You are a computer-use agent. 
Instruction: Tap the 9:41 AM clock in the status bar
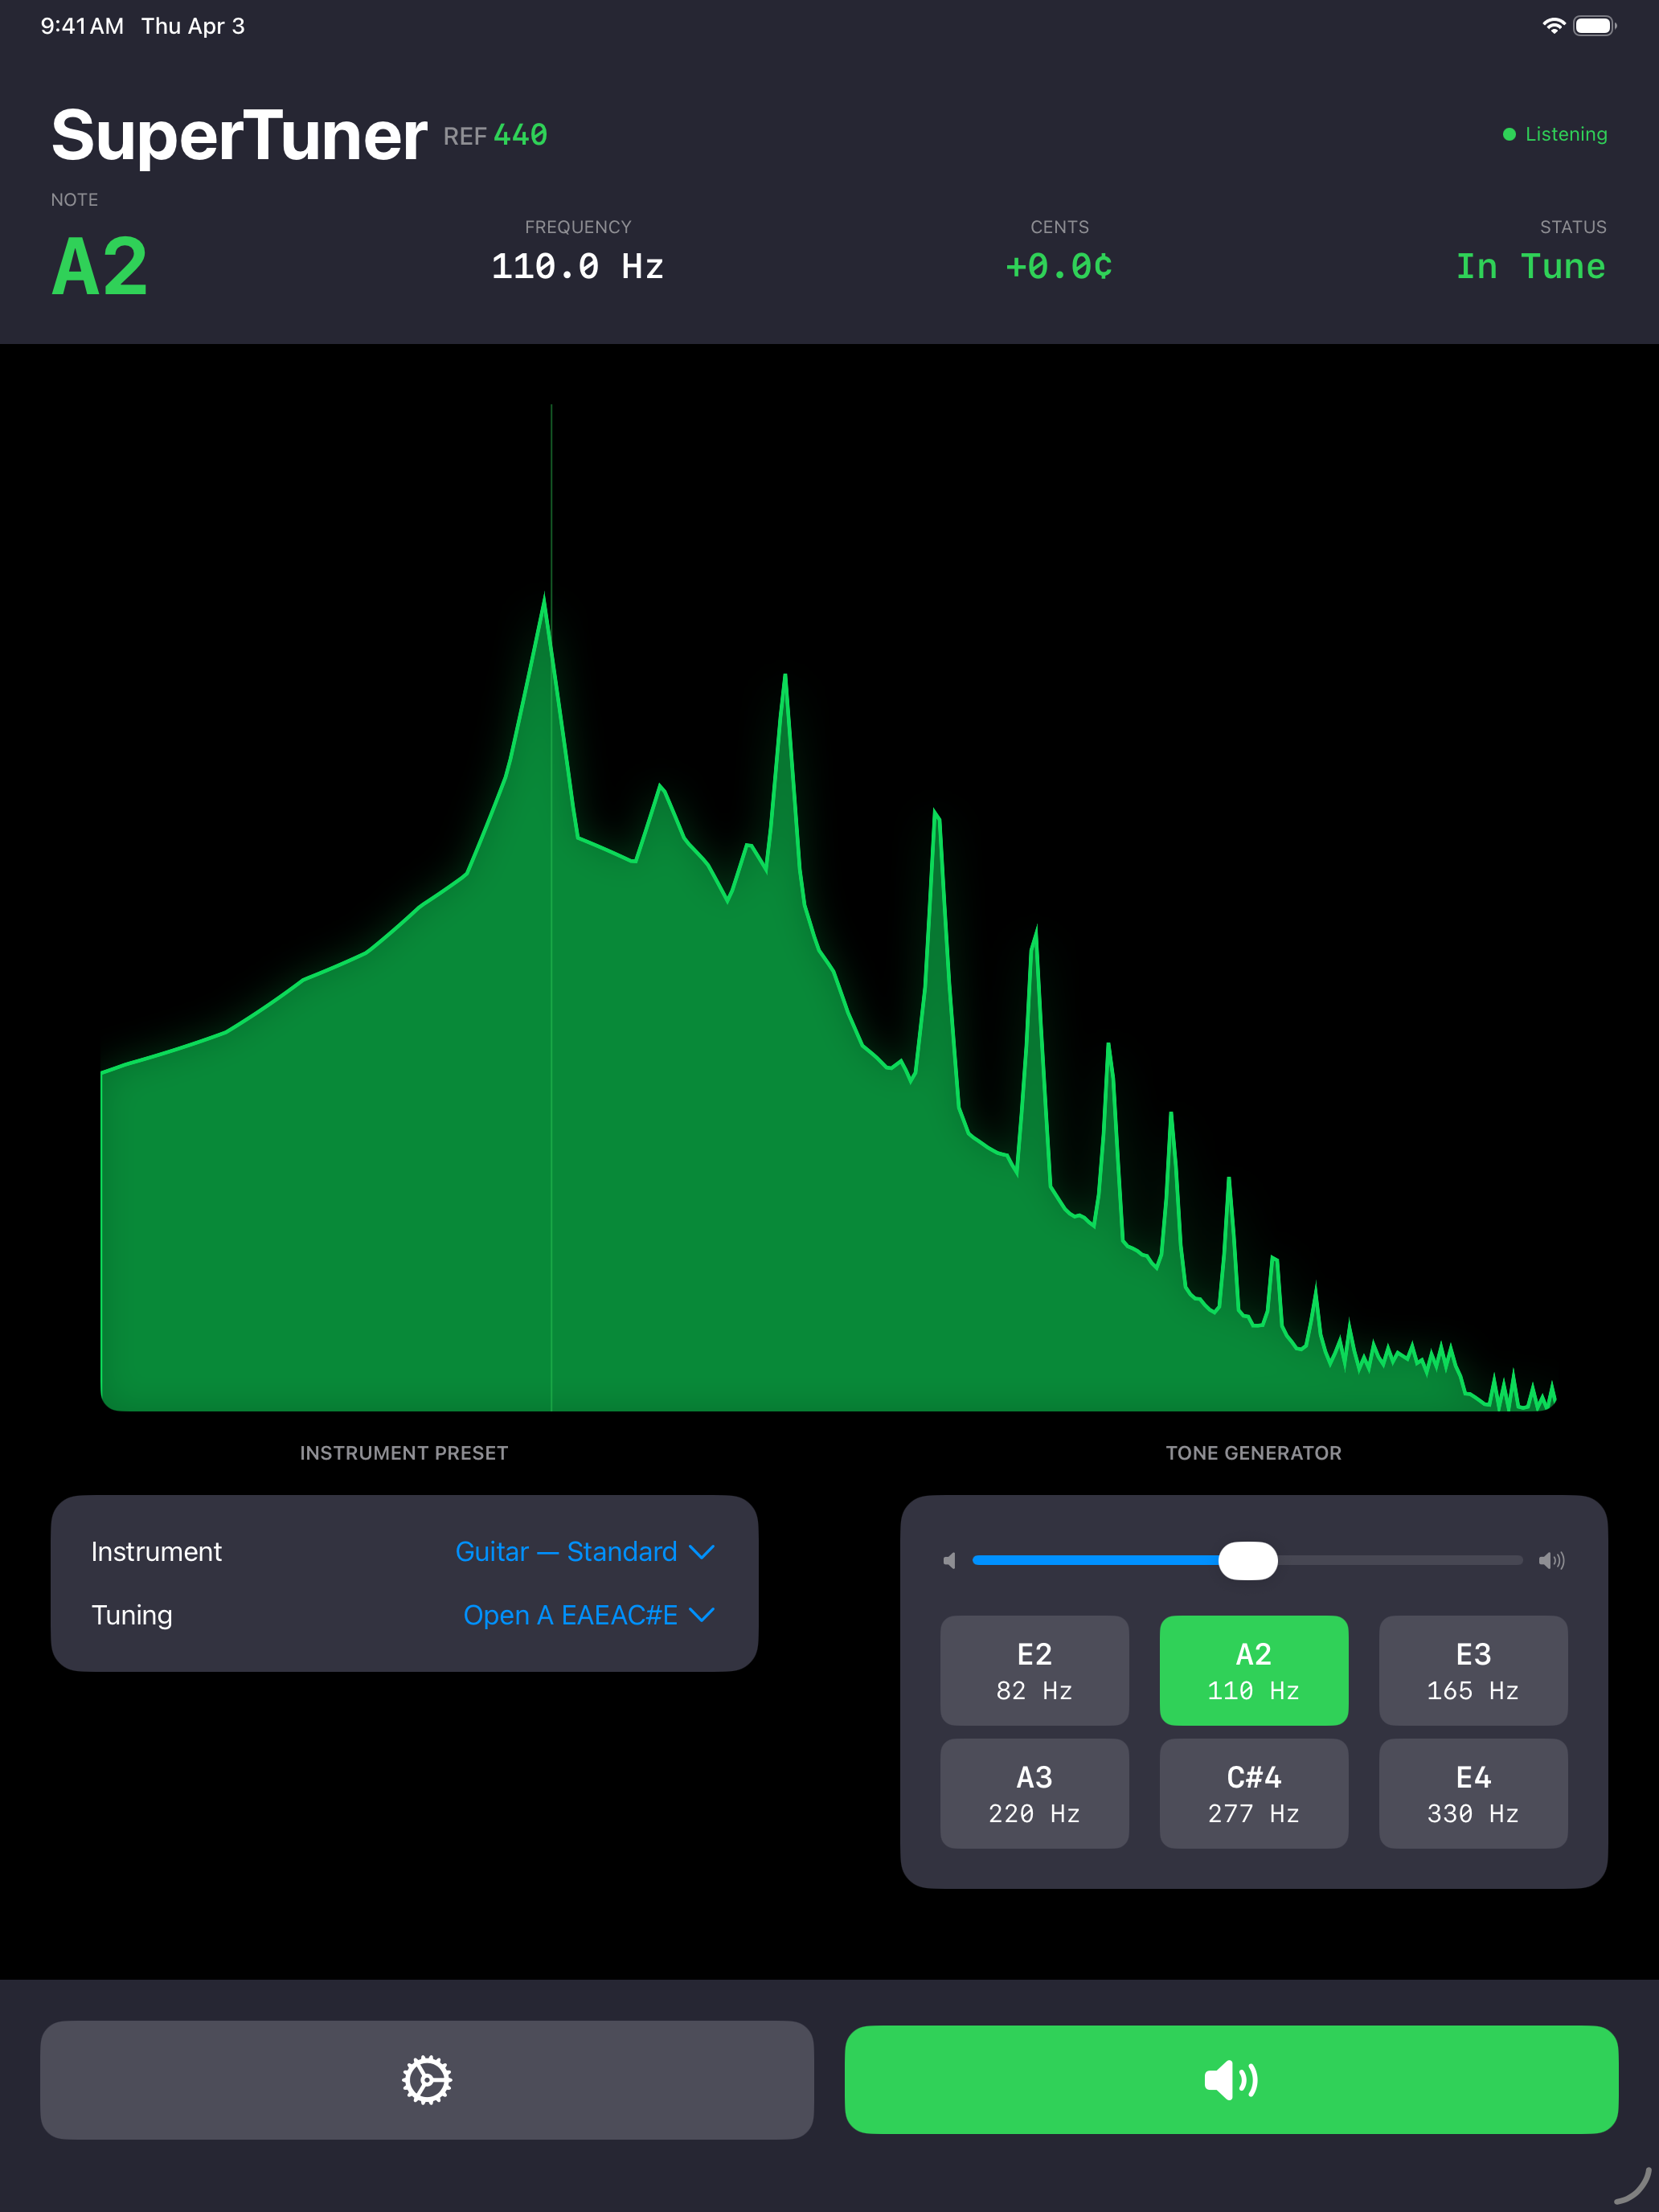82,26
